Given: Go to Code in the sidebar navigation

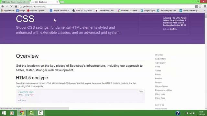Looking at the screenshot, I should click(158, 67).
